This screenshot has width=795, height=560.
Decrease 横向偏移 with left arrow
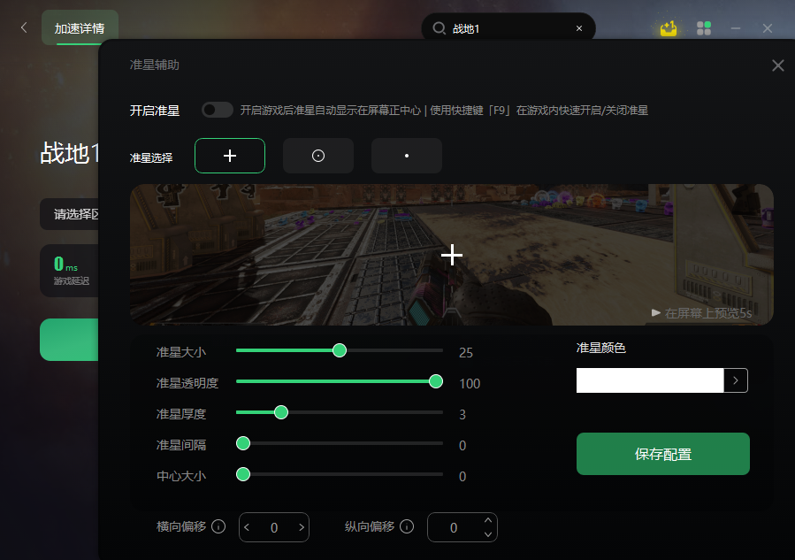pyautogui.click(x=247, y=527)
